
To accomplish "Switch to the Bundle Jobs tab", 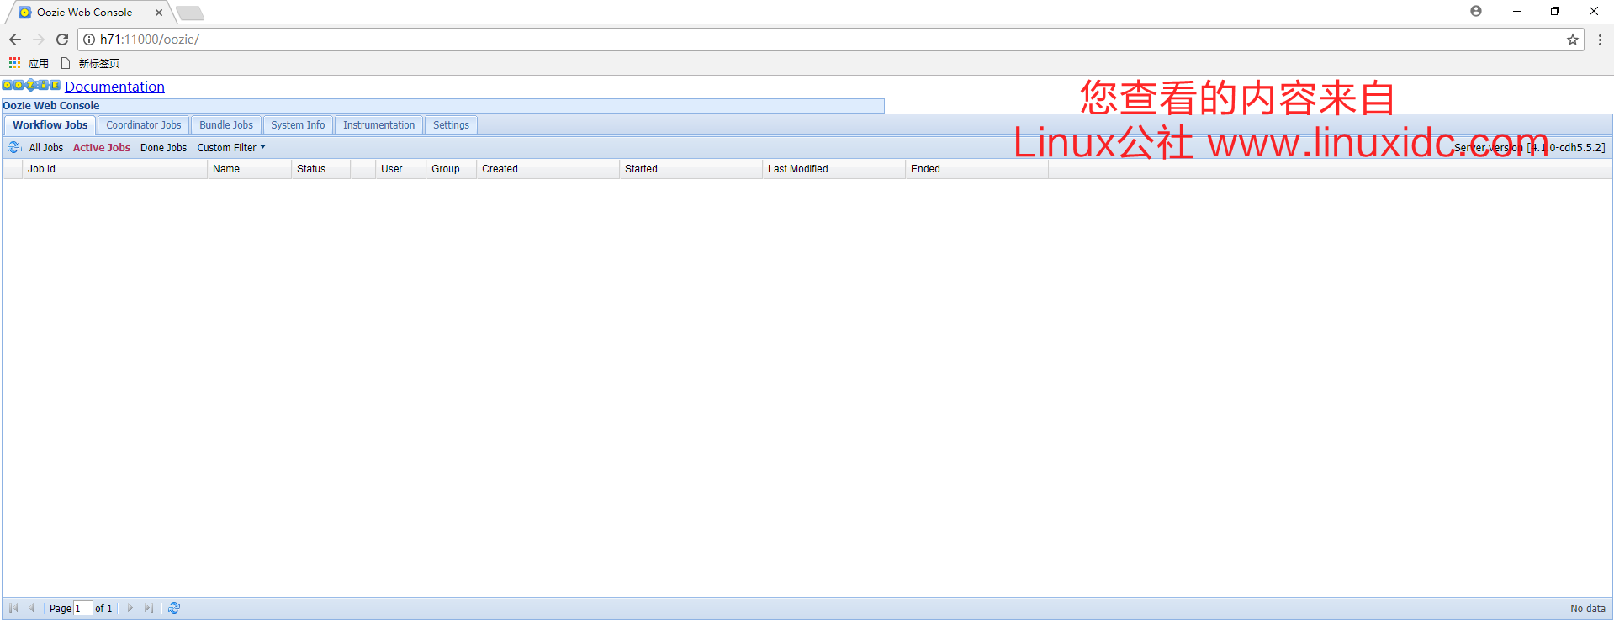I will (225, 124).
